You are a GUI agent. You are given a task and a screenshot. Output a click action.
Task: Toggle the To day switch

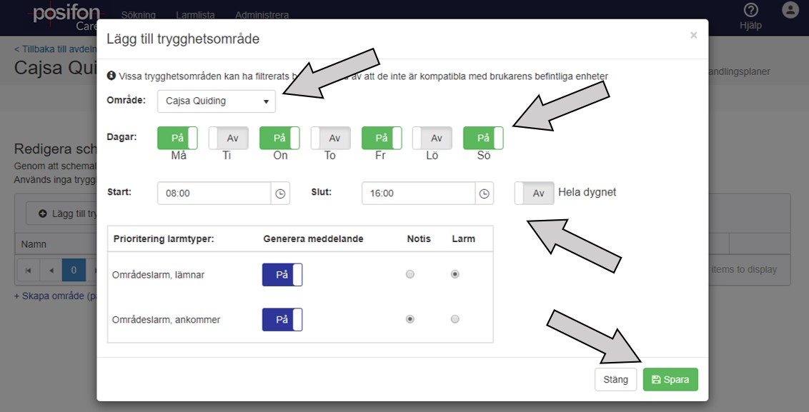[331, 139]
